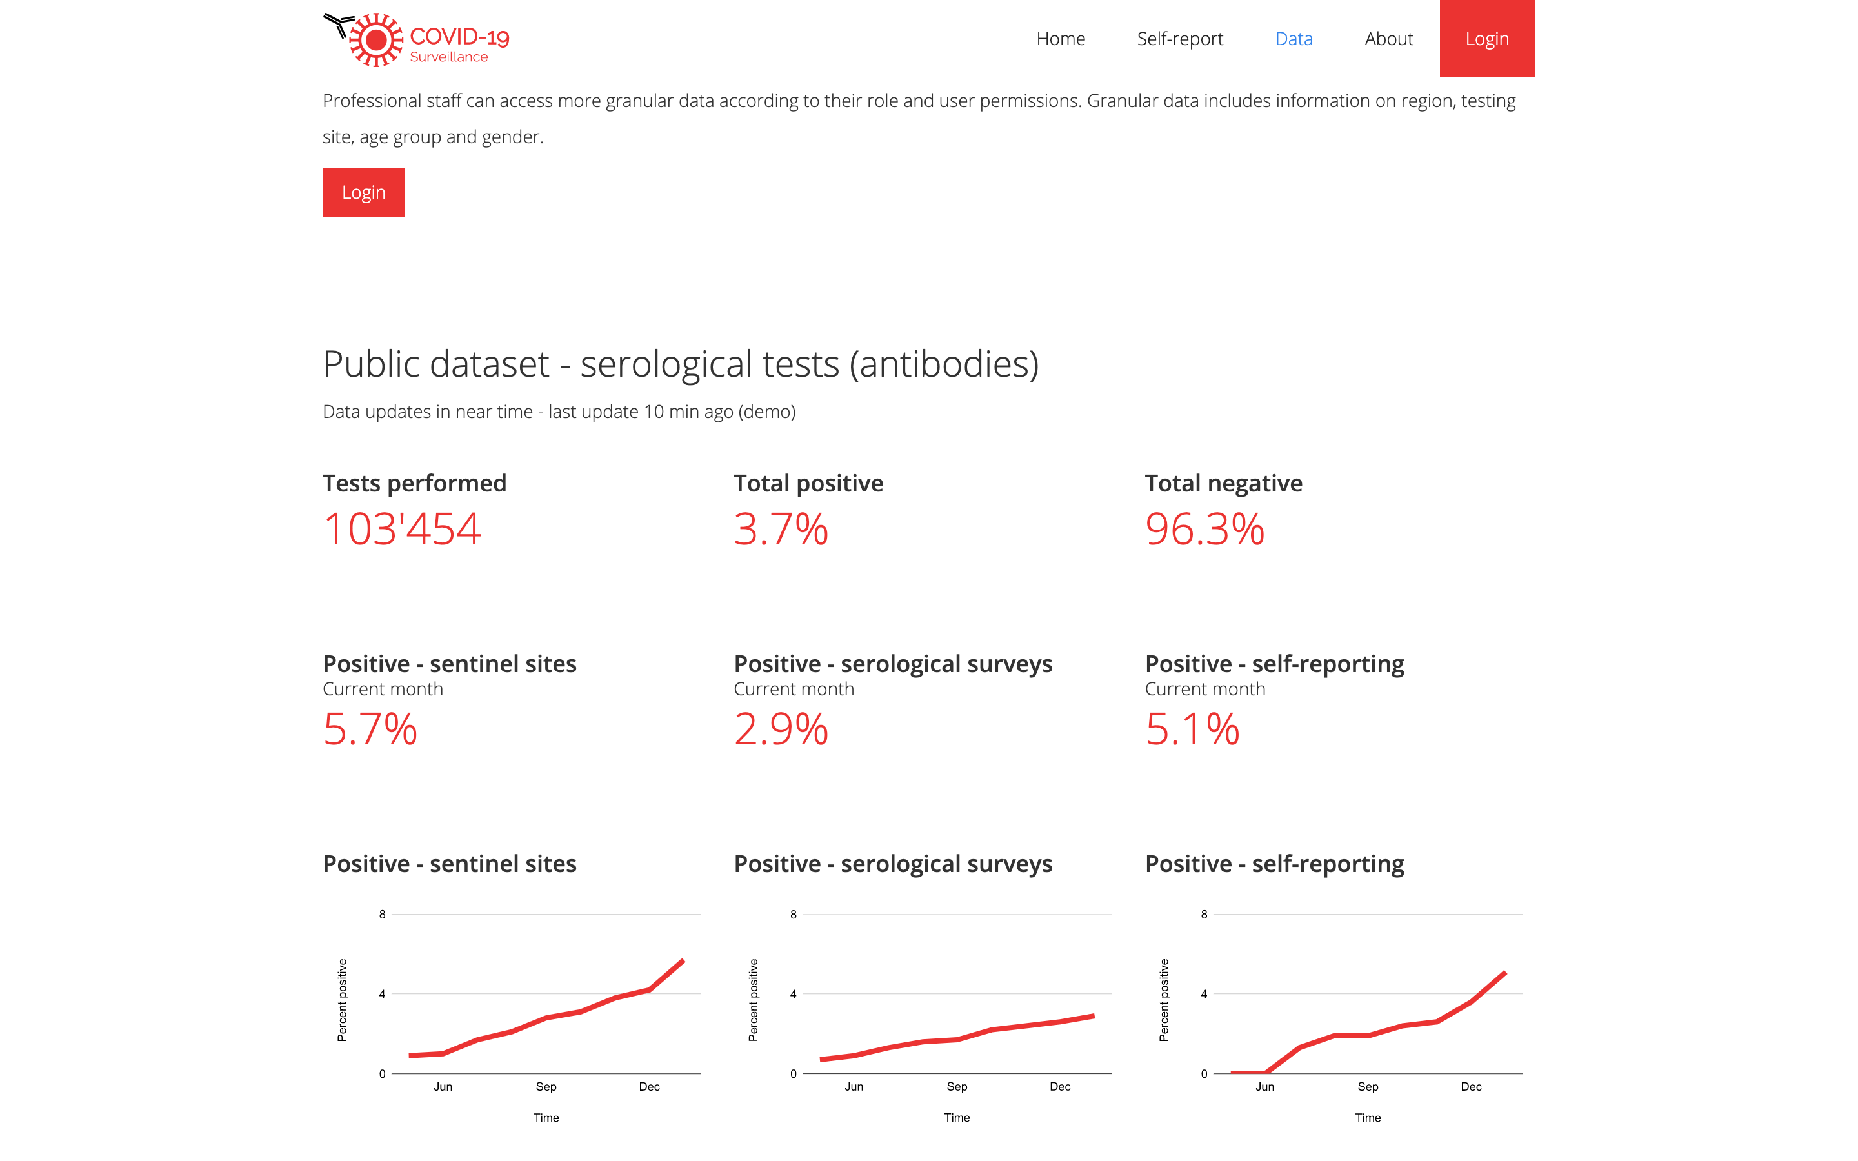Click the COVID-19 Surveillance virus logo icon
This screenshot has width=1858, height=1161.
pyautogui.click(x=375, y=40)
